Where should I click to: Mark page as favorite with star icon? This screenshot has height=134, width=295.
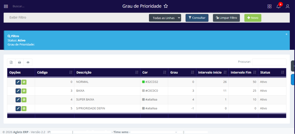[166, 6]
